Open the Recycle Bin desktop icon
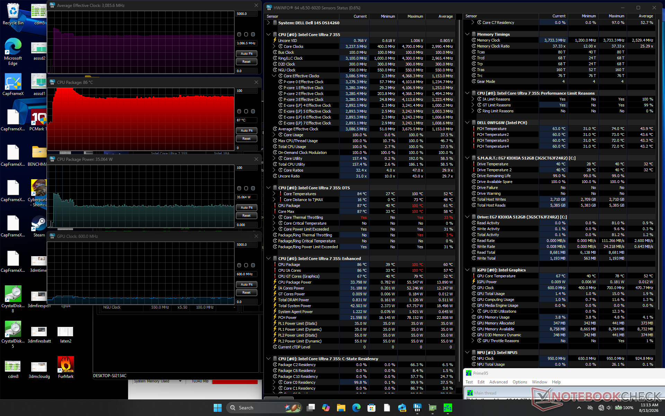The width and height of the screenshot is (665, 416). click(13, 14)
